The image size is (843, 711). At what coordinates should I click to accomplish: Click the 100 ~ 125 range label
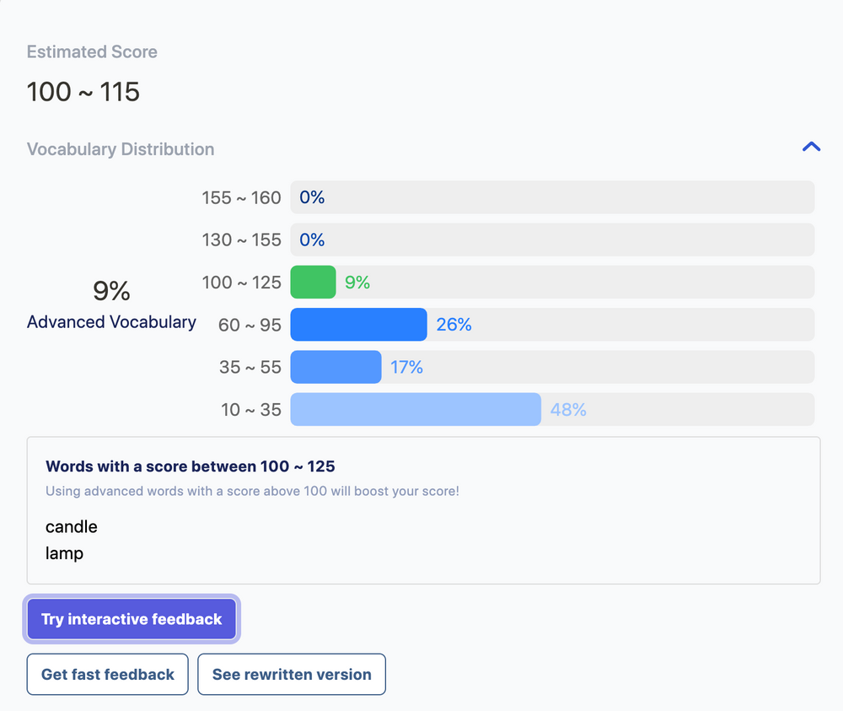[241, 283]
